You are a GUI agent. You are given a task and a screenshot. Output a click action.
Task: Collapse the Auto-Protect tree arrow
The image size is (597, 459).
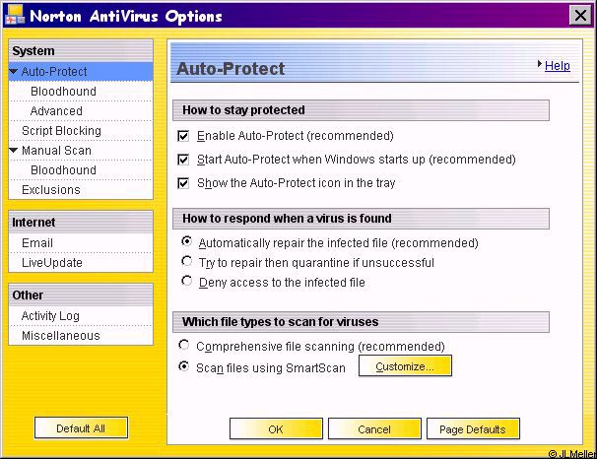pos(14,71)
